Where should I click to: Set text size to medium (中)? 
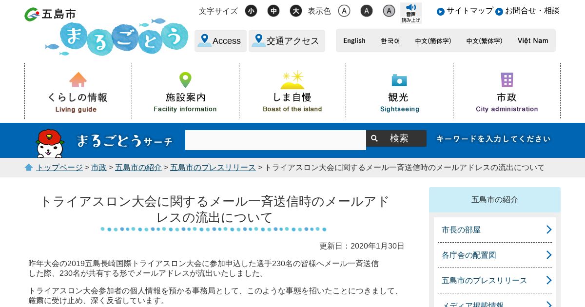[273, 11]
